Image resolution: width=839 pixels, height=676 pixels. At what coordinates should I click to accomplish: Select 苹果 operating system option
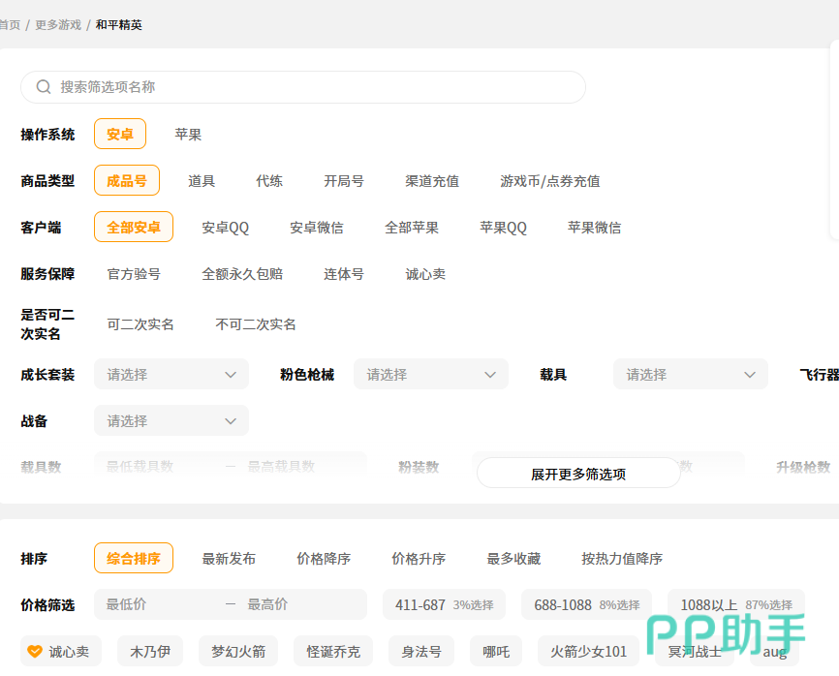pos(188,135)
